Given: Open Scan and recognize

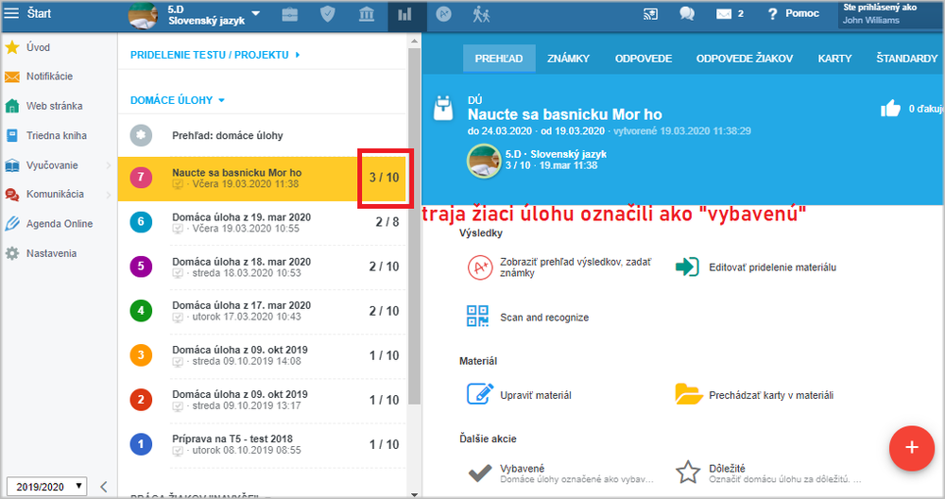Looking at the screenshot, I should 528,317.
